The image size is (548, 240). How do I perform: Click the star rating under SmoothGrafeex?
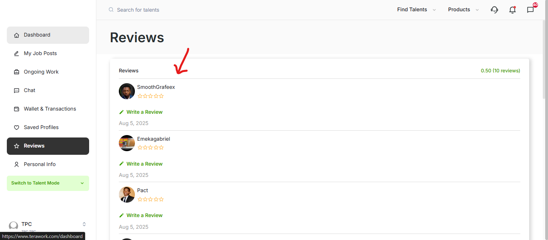point(151,96)
